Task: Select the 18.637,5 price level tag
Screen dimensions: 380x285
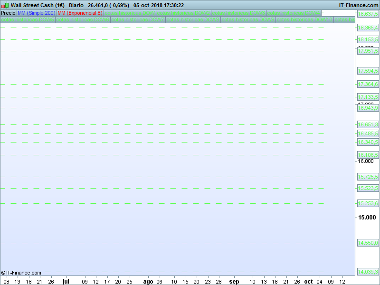Action: click(x=368, y=14)
